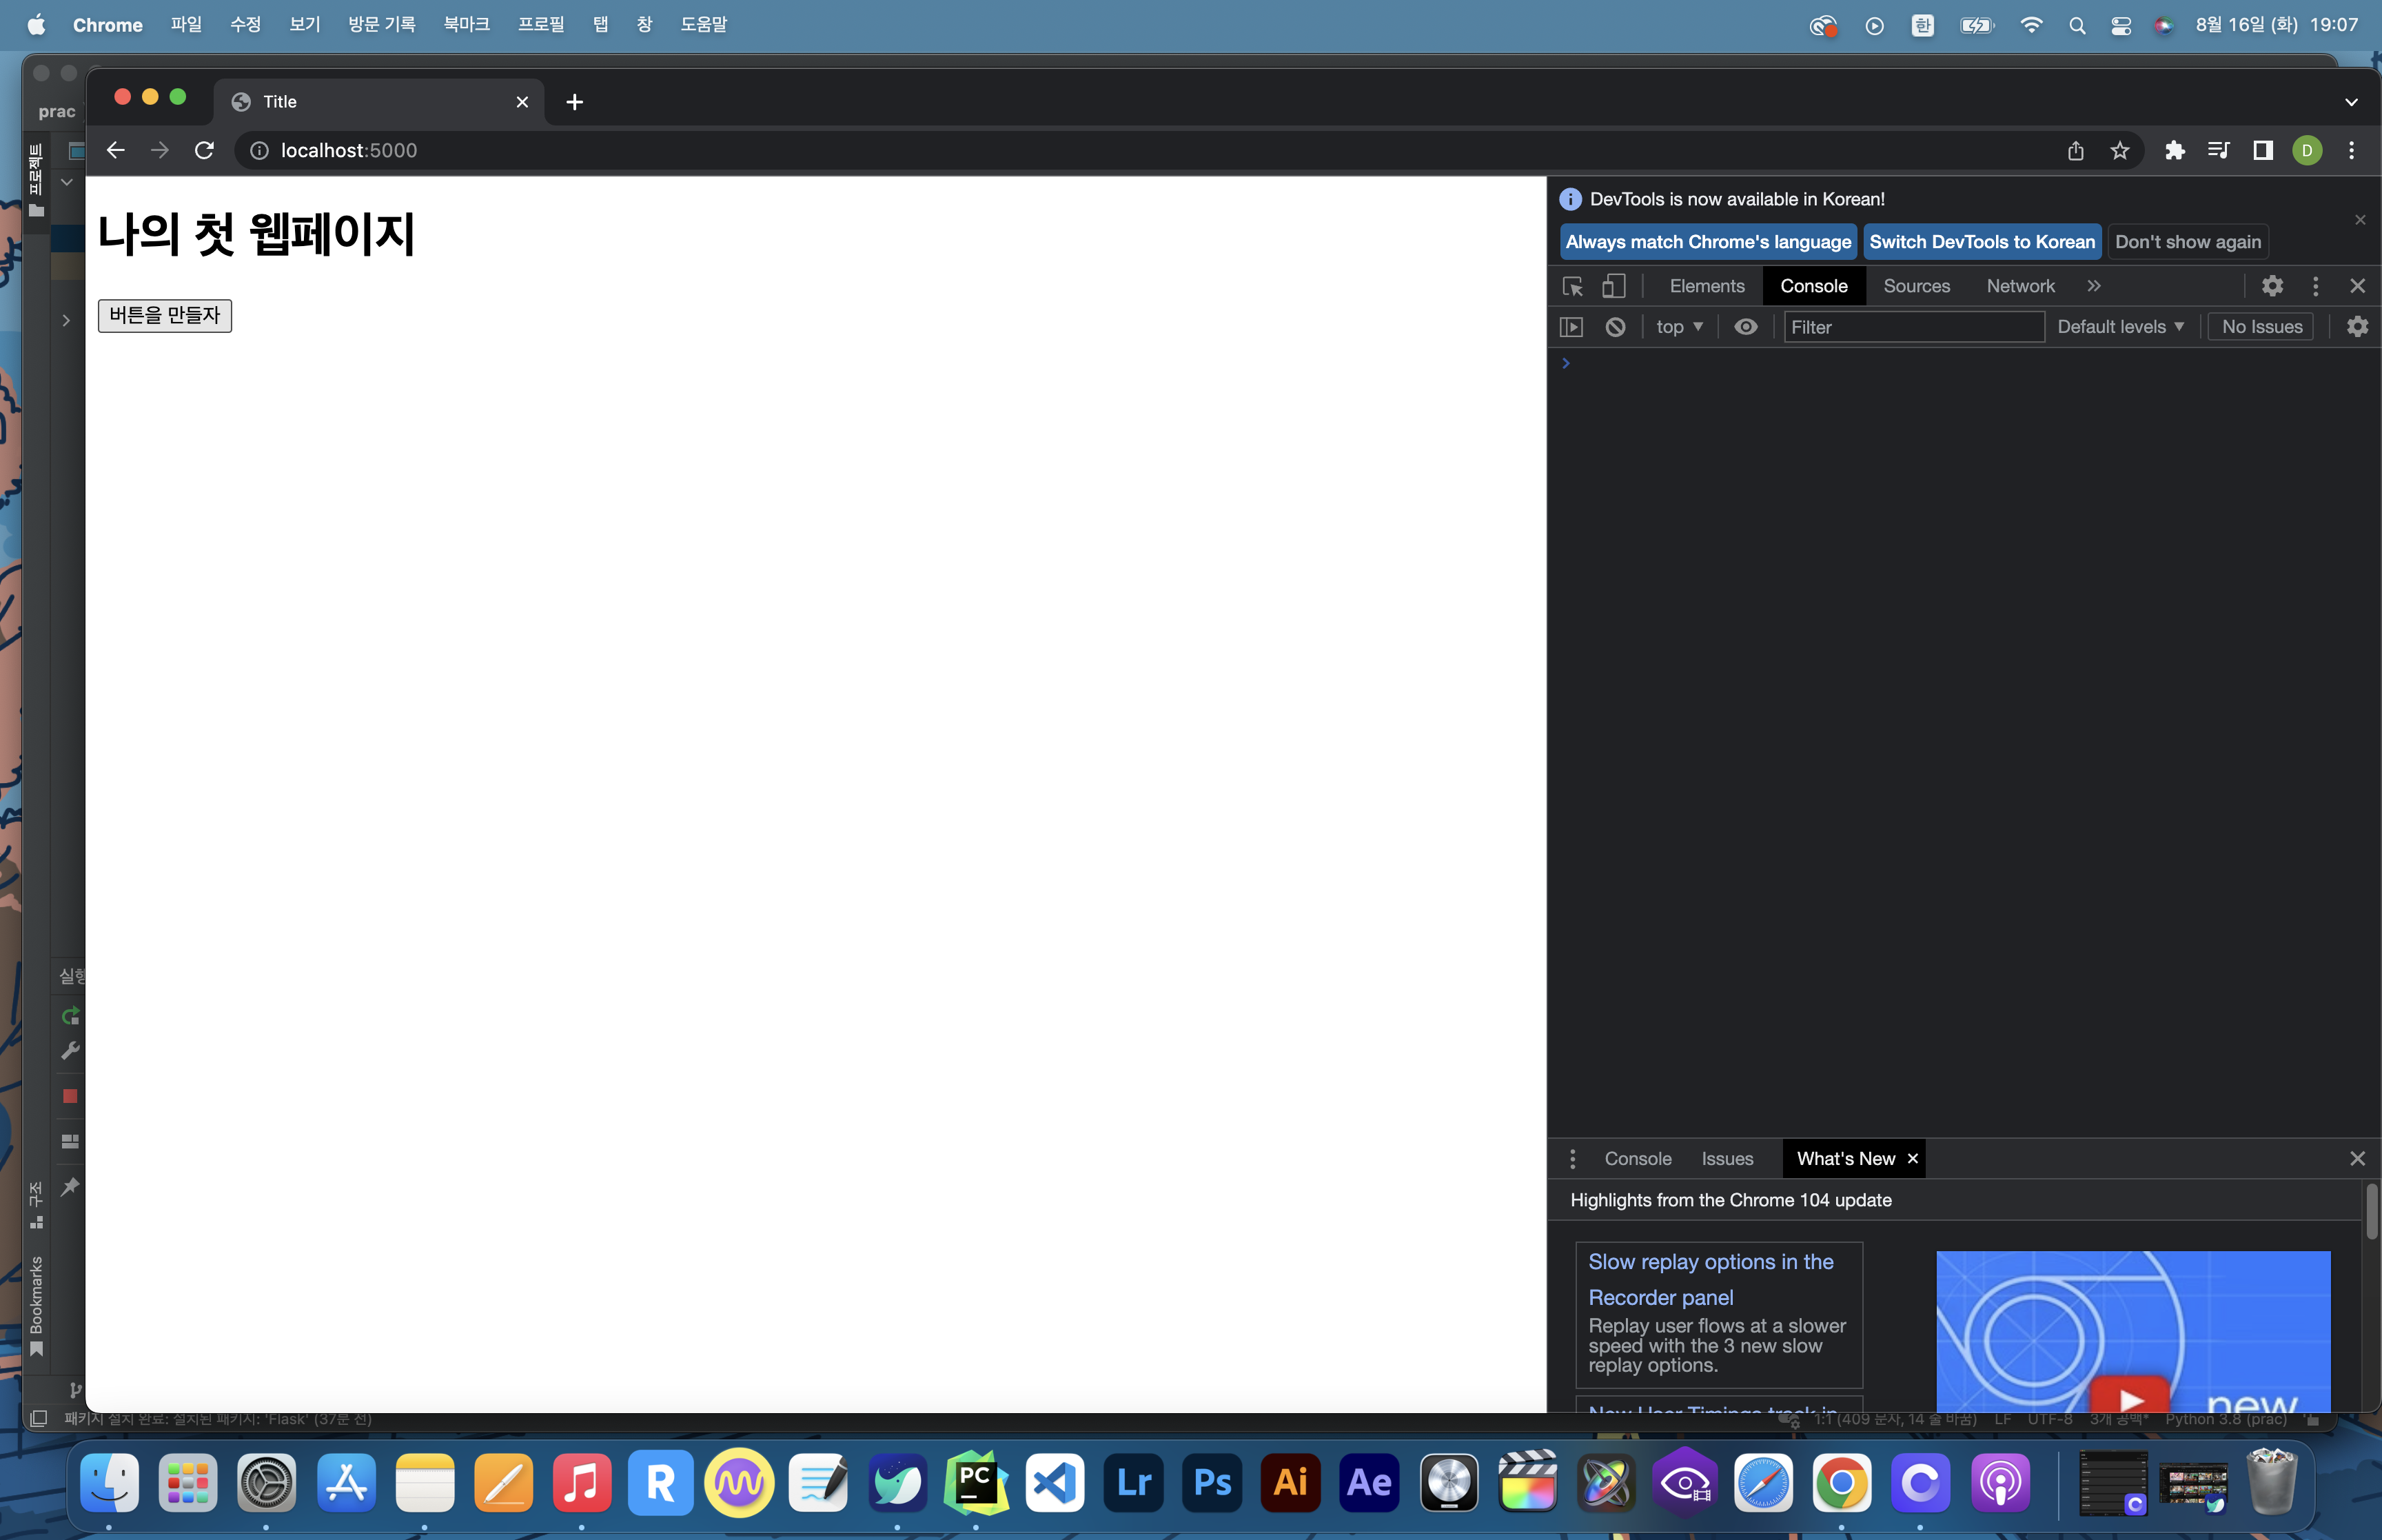Reload the localhost:5000 page
The width and height of the screenshot is (2382, 1540).
click(204, 150)
